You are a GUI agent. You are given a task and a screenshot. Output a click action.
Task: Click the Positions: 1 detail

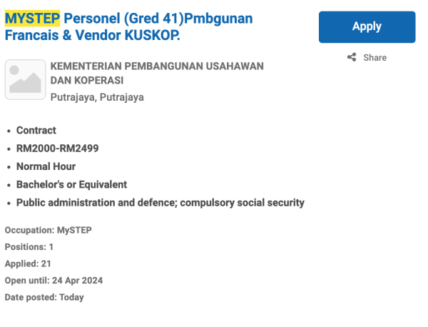coord(29,247)
